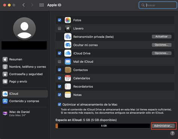Open Contraseña y seguridad section
Image resolution: width=178 pixels, height=139 pixels.
click(x=24, y=74)
